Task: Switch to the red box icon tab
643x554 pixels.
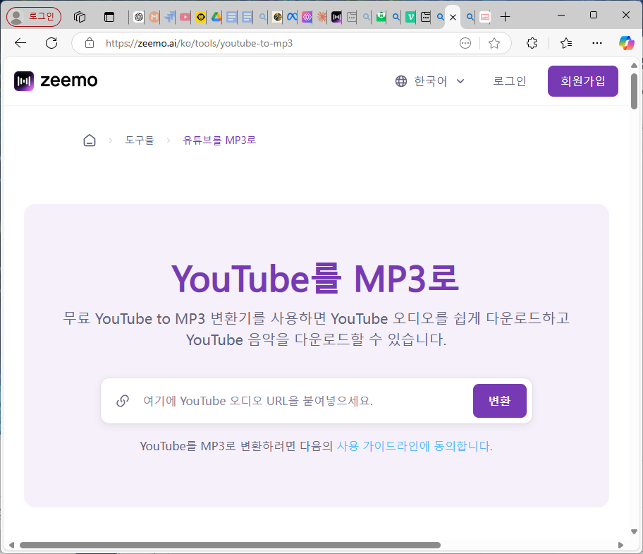Action: tap(485, 17)
